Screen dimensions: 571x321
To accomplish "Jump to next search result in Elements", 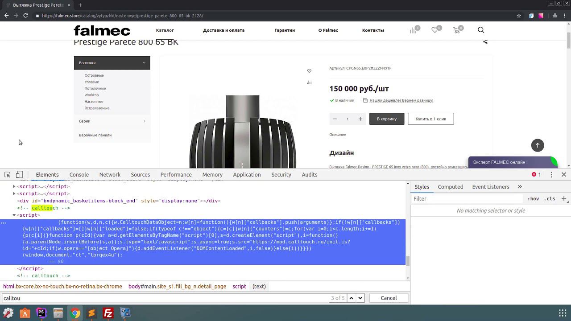I will pos(360,298).
